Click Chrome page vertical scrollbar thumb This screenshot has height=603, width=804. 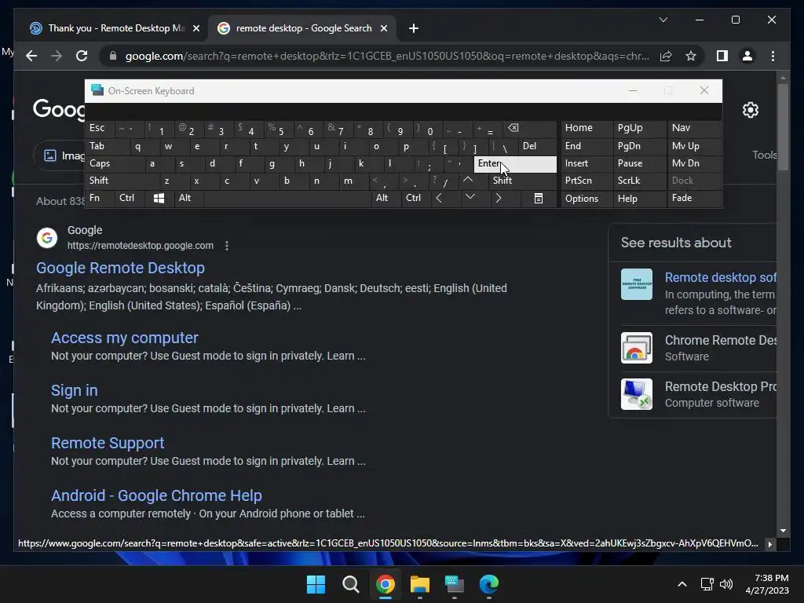[783, 126]
